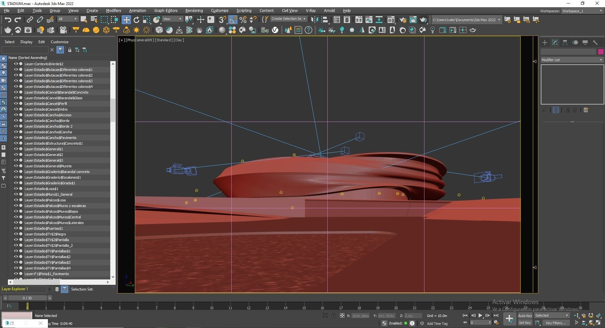Open the Create command panel tab

[x=545, y=43]
